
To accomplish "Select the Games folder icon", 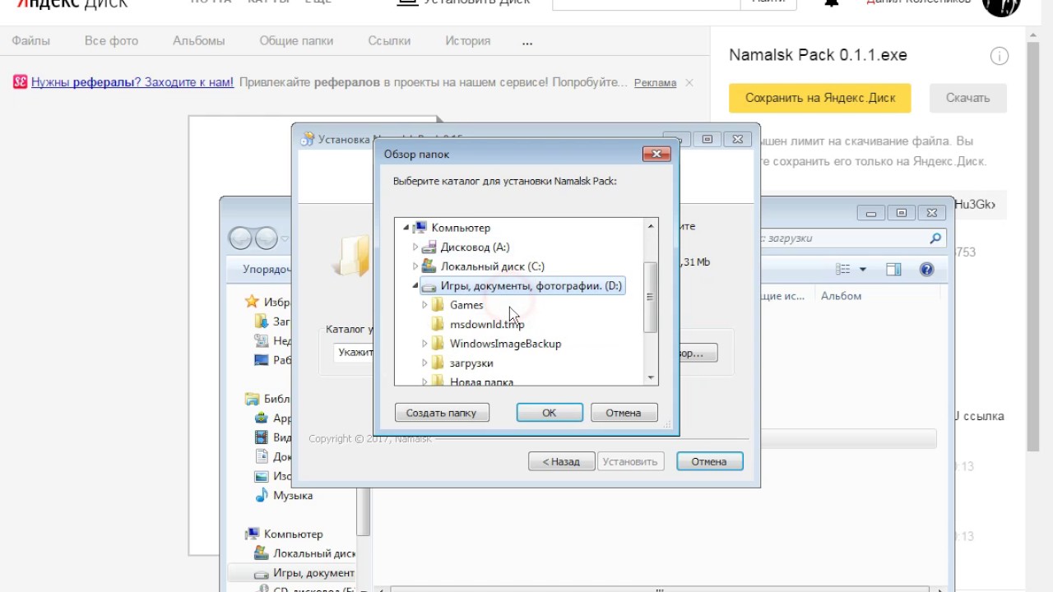I will tap(438, 305).
